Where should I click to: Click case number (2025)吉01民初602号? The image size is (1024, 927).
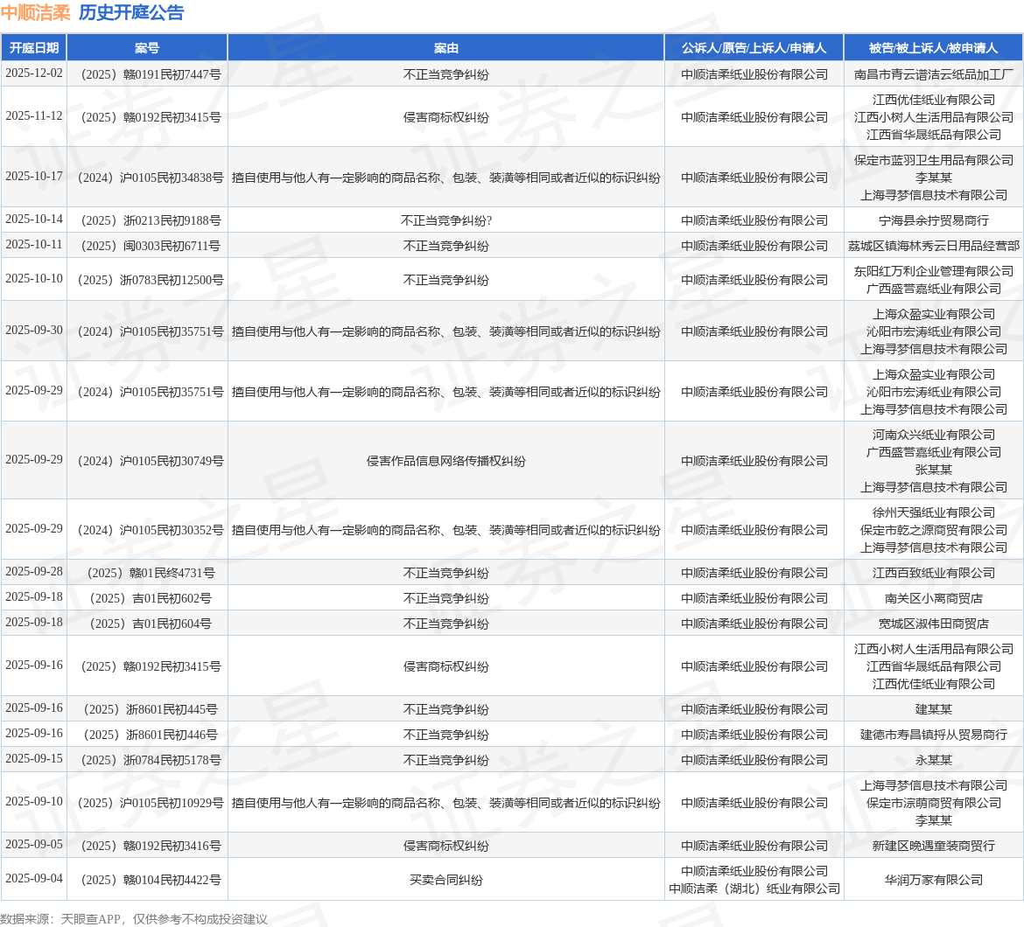[x=151, y=599]
